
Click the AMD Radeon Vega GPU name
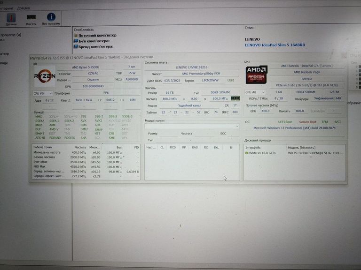coord(306,72)
